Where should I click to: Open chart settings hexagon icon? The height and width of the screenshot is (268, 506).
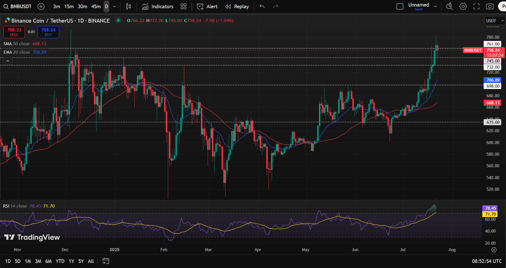(463, 7)
